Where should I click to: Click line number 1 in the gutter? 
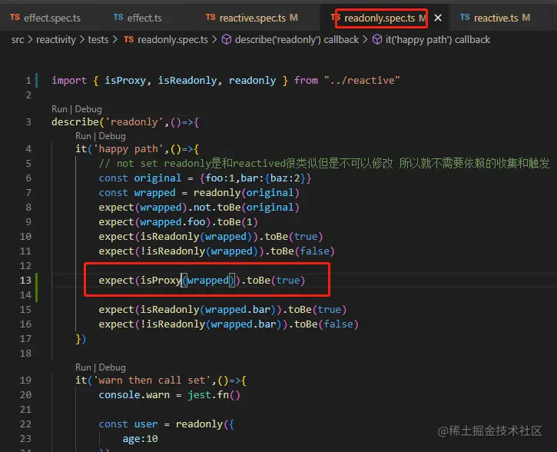28,81
